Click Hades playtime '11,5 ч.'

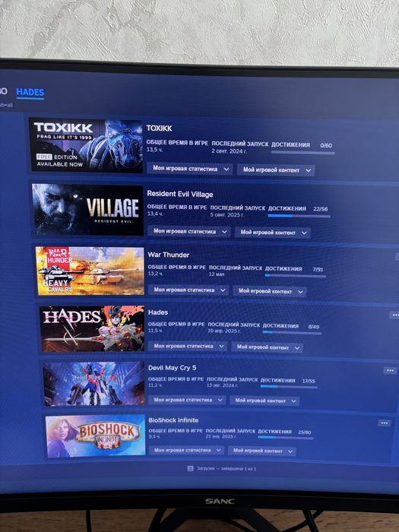pos(155,331)
